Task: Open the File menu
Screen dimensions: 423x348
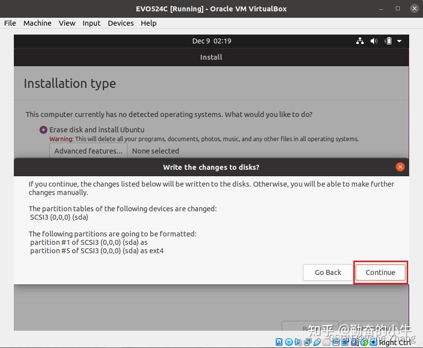Action: tap(10, 23)
